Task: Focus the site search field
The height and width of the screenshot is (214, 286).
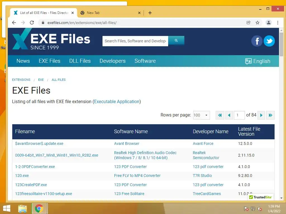Action: coord(135,41)
